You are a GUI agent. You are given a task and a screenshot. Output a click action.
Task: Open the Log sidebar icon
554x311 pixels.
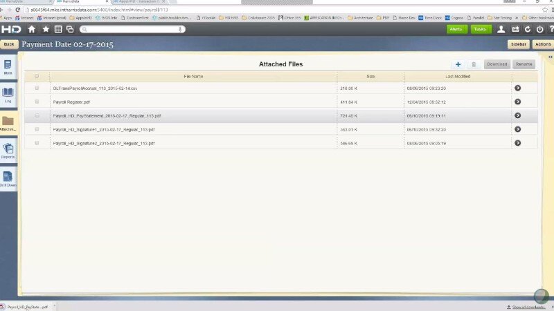click(x=8, y=95)
